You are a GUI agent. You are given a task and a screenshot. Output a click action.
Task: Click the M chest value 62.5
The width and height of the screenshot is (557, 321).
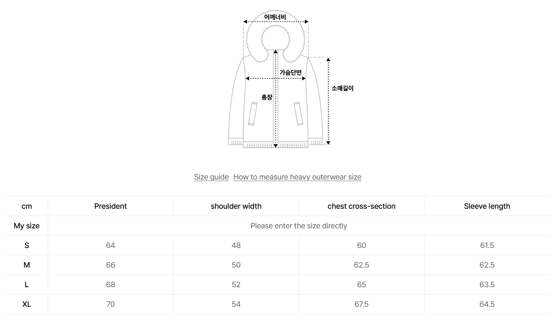361,265
